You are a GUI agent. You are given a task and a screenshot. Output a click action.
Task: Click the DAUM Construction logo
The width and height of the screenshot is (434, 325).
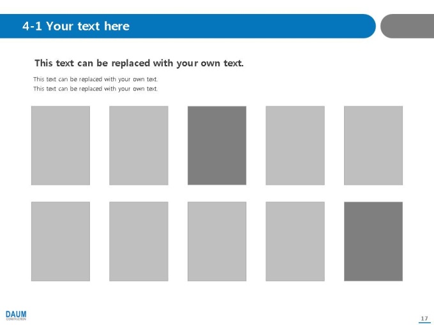point(16,315)
